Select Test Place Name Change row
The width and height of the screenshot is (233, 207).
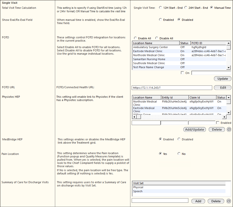click(179, 67)
